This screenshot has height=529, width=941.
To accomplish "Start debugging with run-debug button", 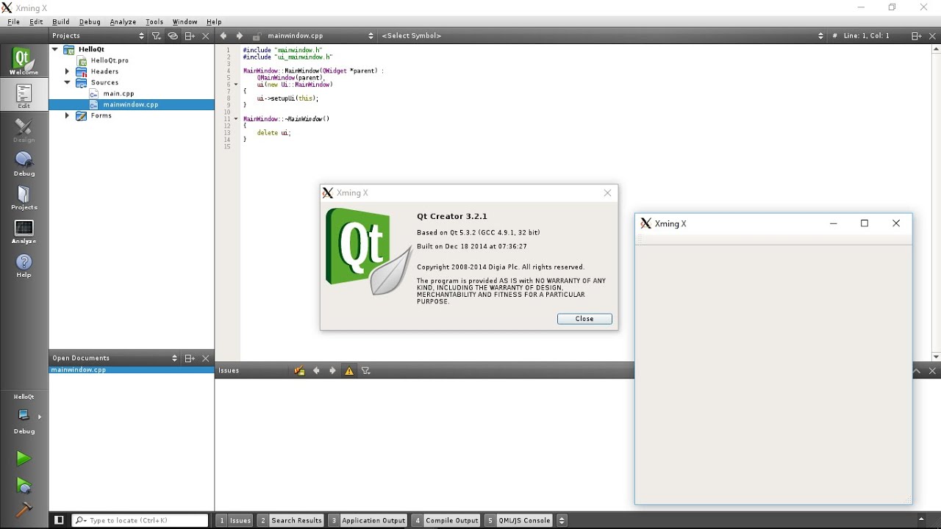I will tap(24, 485).
